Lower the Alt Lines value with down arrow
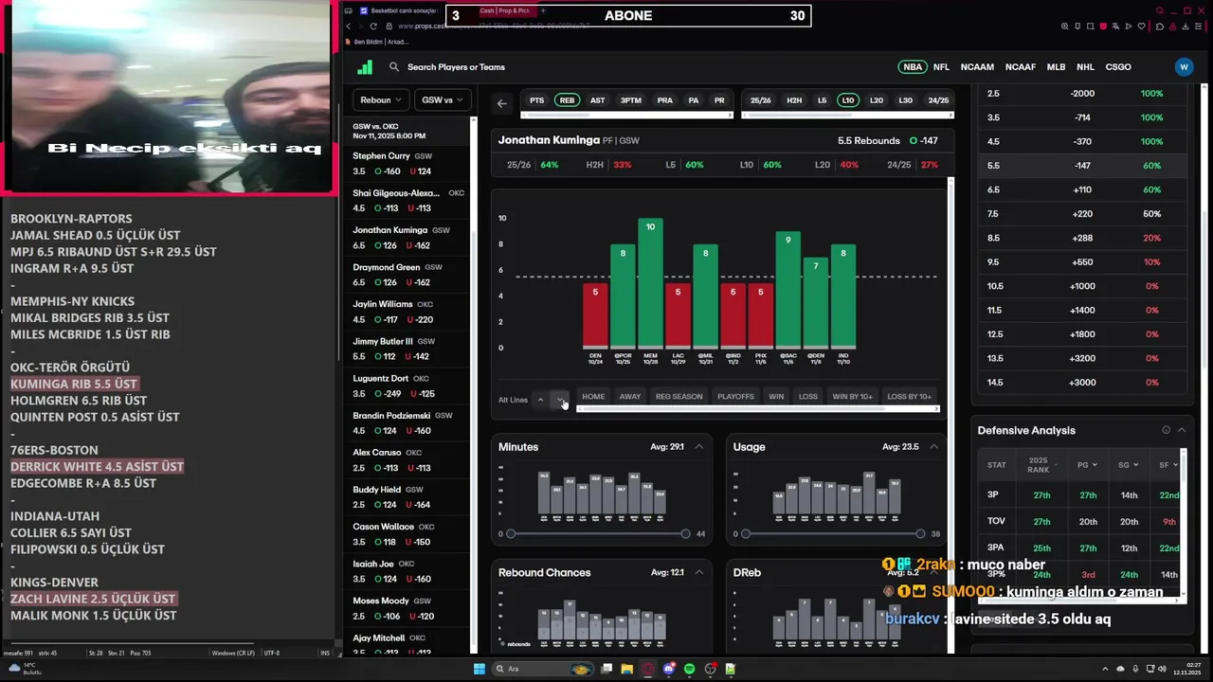The height and width of the screenshot is (682, 1213). coord(561,400)
